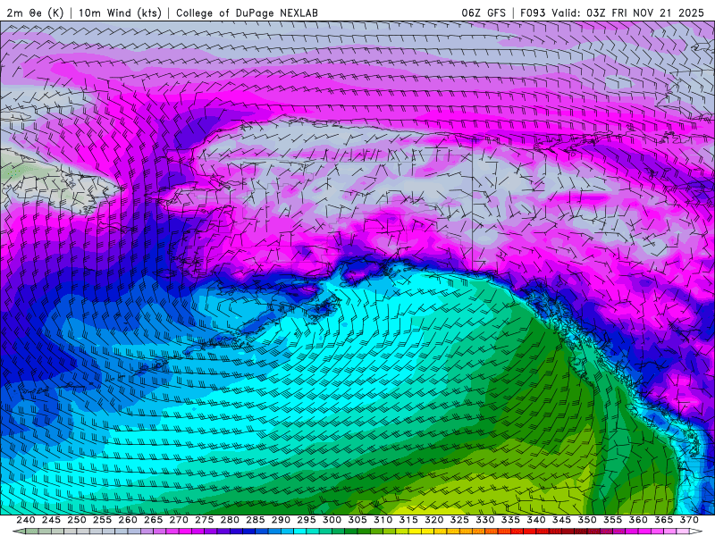Screen dimensions: 715x536
Task: Click the 280 value on the legend
Action: [230, 520]
